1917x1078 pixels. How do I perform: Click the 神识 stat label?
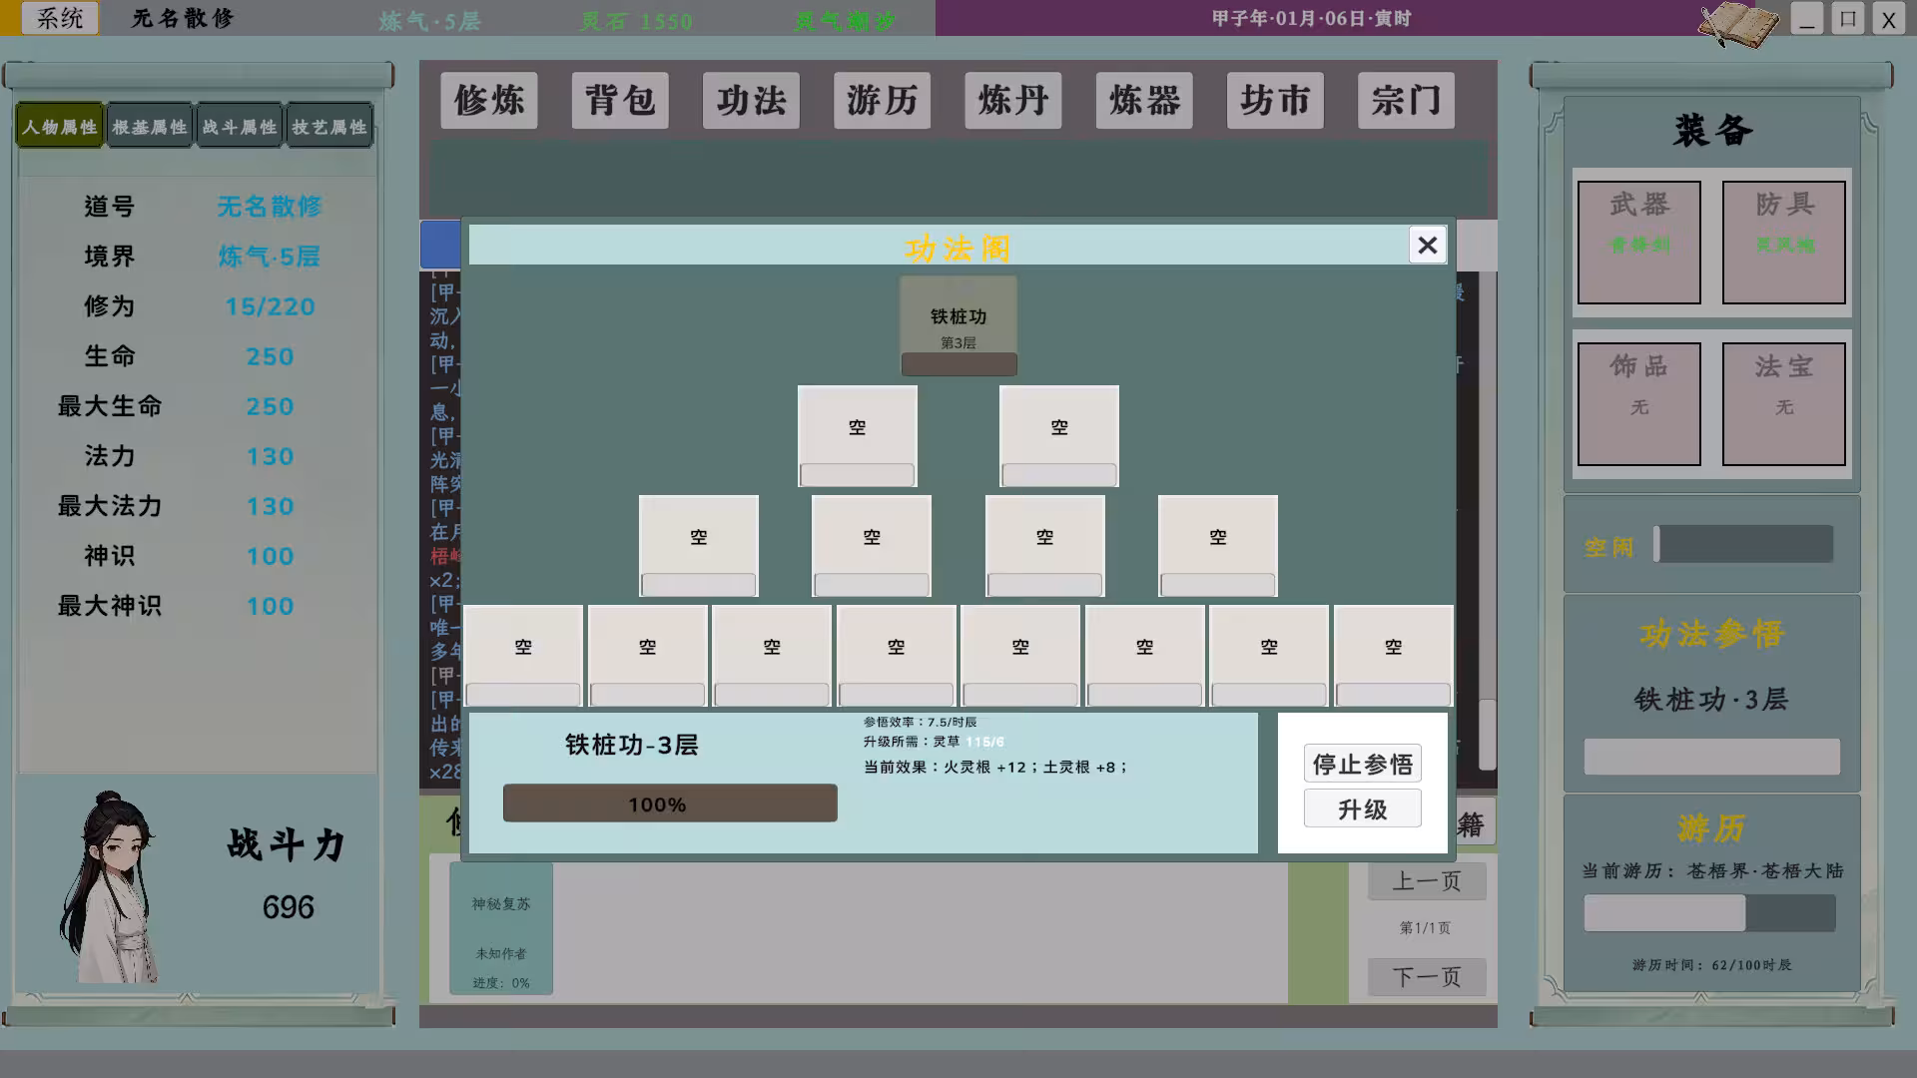point(110,556)
